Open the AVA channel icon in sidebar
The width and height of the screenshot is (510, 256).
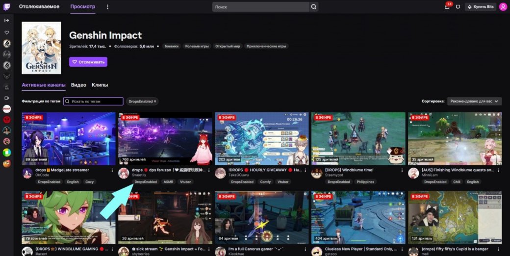click(6, 54)
